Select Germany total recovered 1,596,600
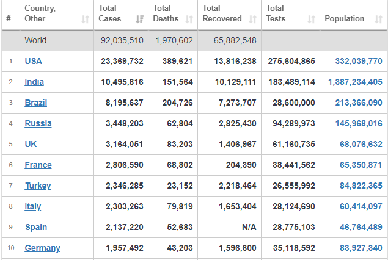This screenshot has height=260, width=388. point(237,248)
